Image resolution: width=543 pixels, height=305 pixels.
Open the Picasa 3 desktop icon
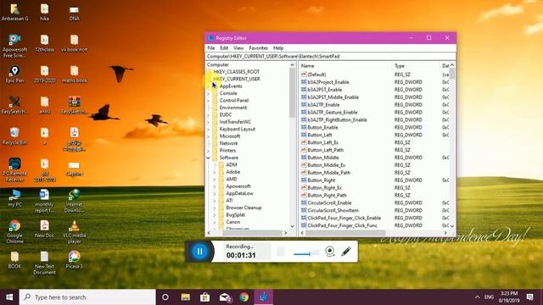click(74, 260)
